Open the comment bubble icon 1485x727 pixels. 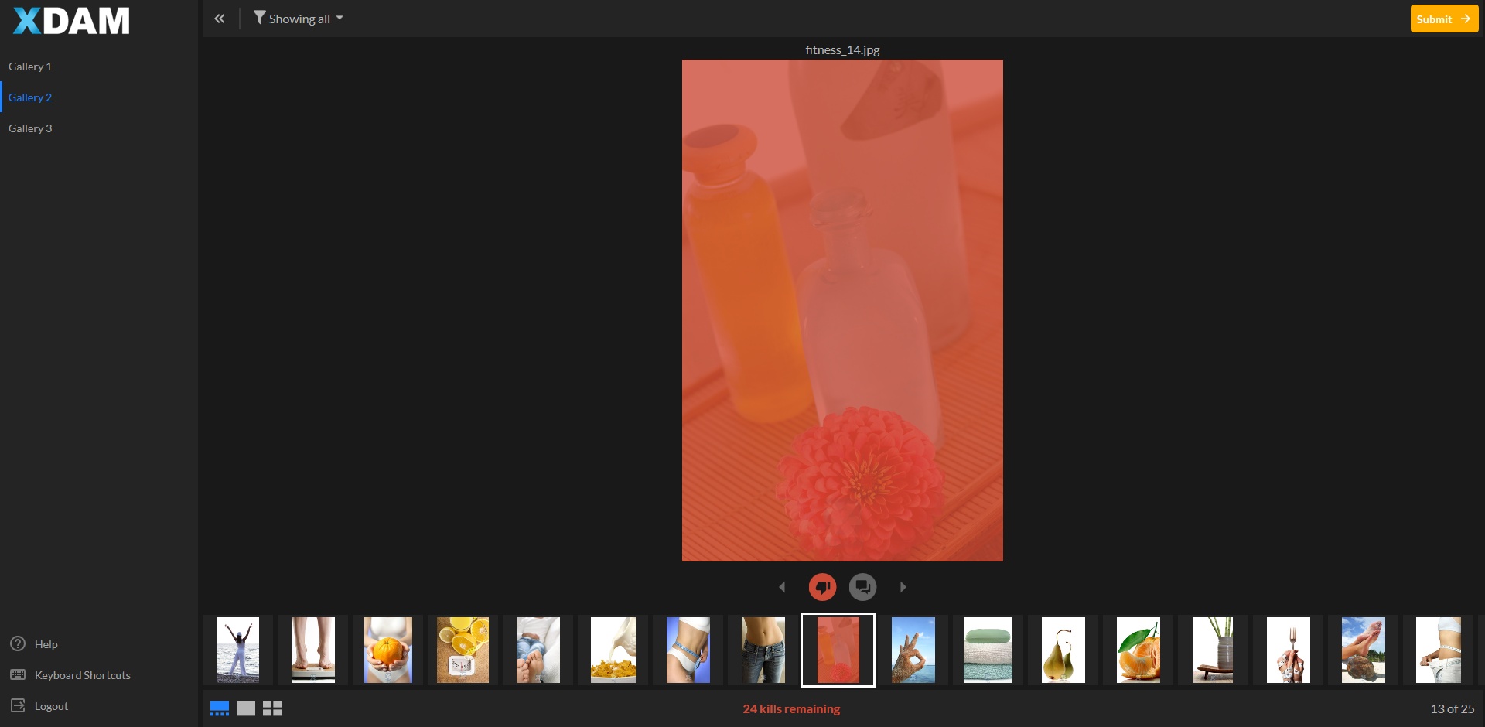[x=862, y=587]
